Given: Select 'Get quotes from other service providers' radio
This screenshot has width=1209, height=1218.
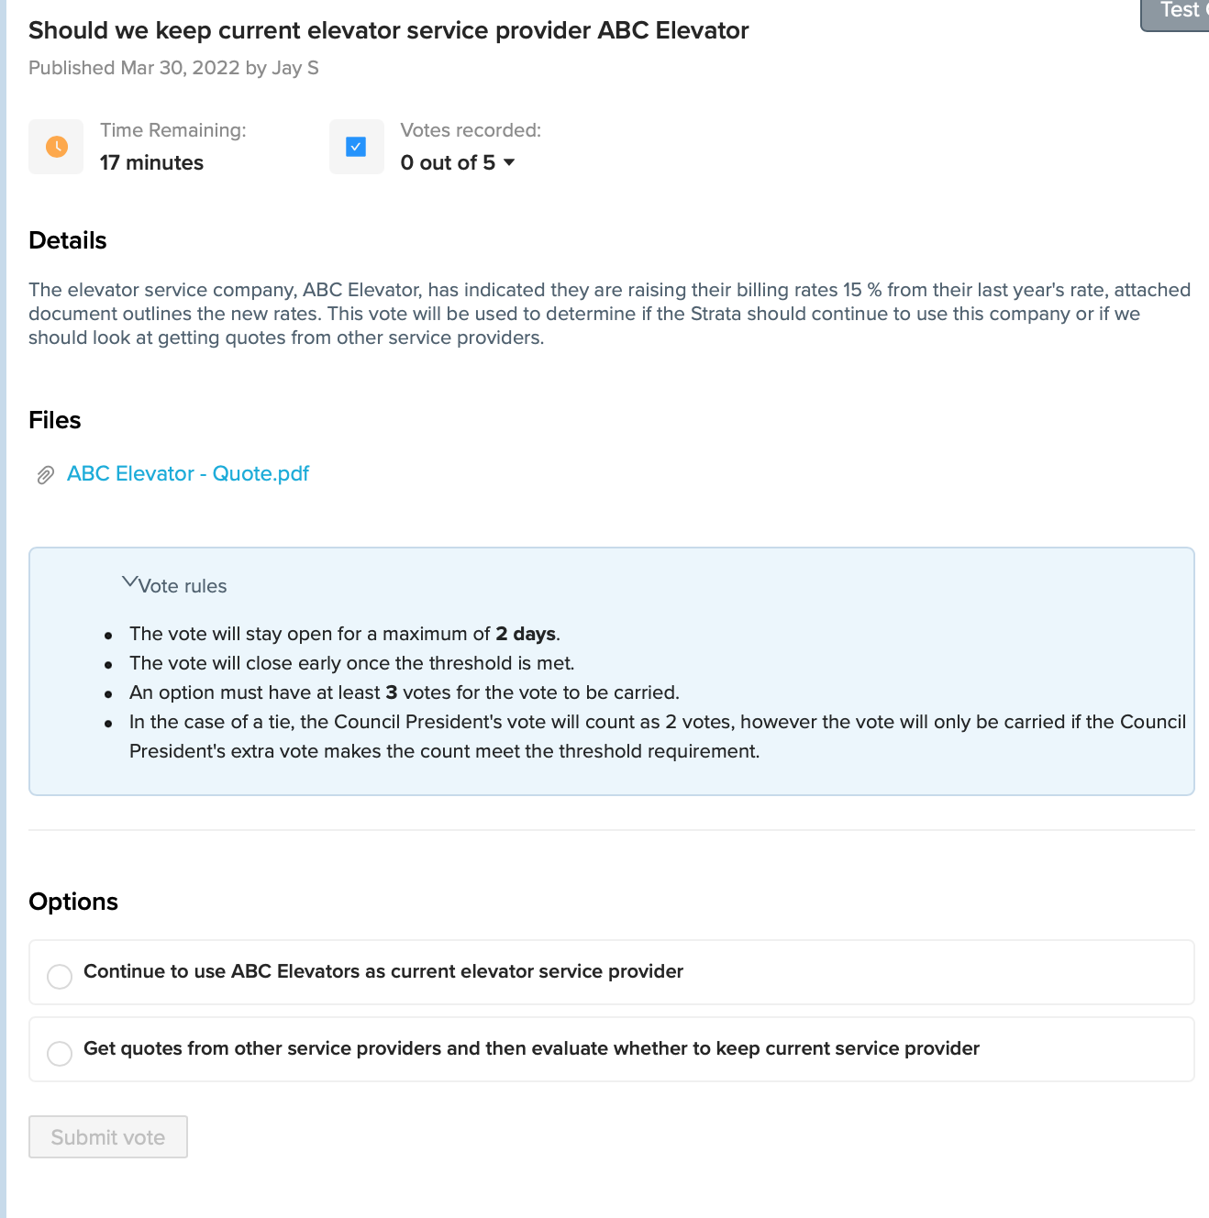Looking at the screenshot, I should pyautogui.click(x=60, y=1054).
